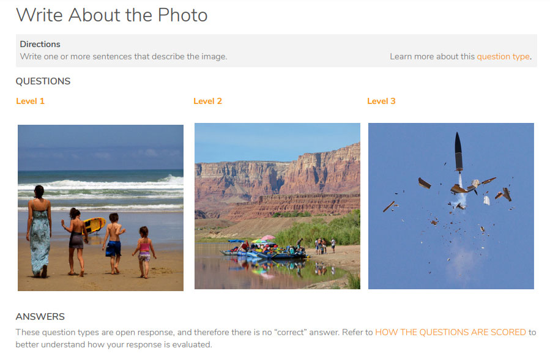The height and width of the screenshot is (359, 550).
Task: Click the bold 'Directions' label
Action: [x=40, y=44]
